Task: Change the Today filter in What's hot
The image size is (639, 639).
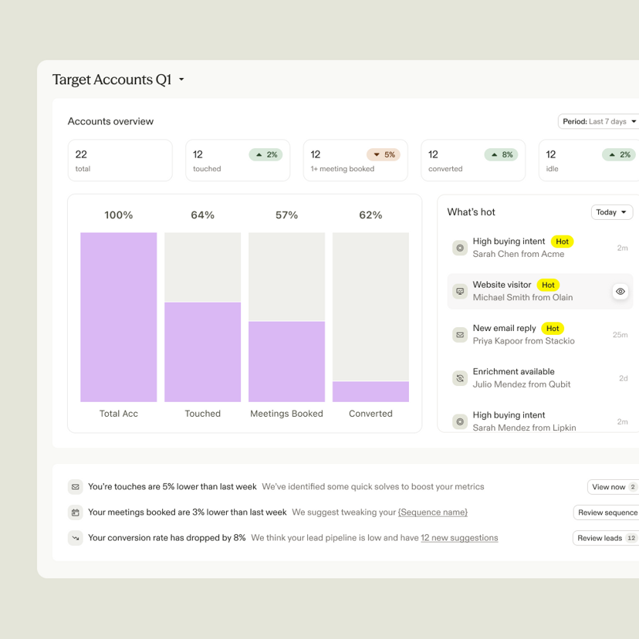Action: (x=612, y=212)
